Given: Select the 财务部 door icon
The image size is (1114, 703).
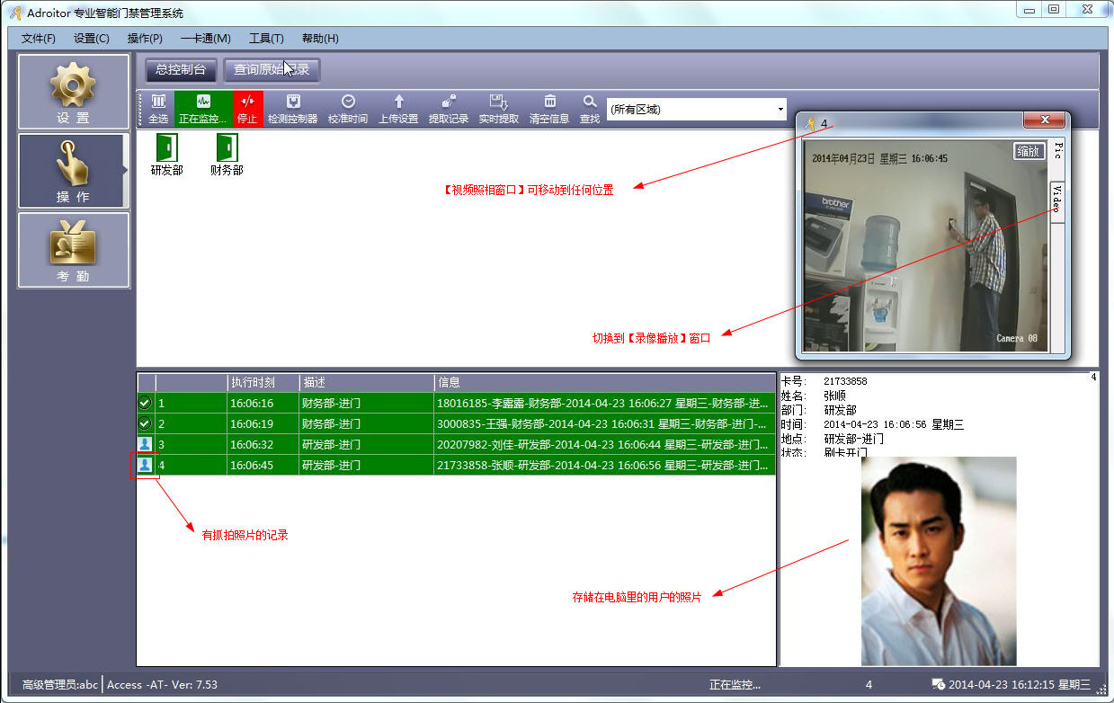Looking at the screenshot, I should point(227,147).
